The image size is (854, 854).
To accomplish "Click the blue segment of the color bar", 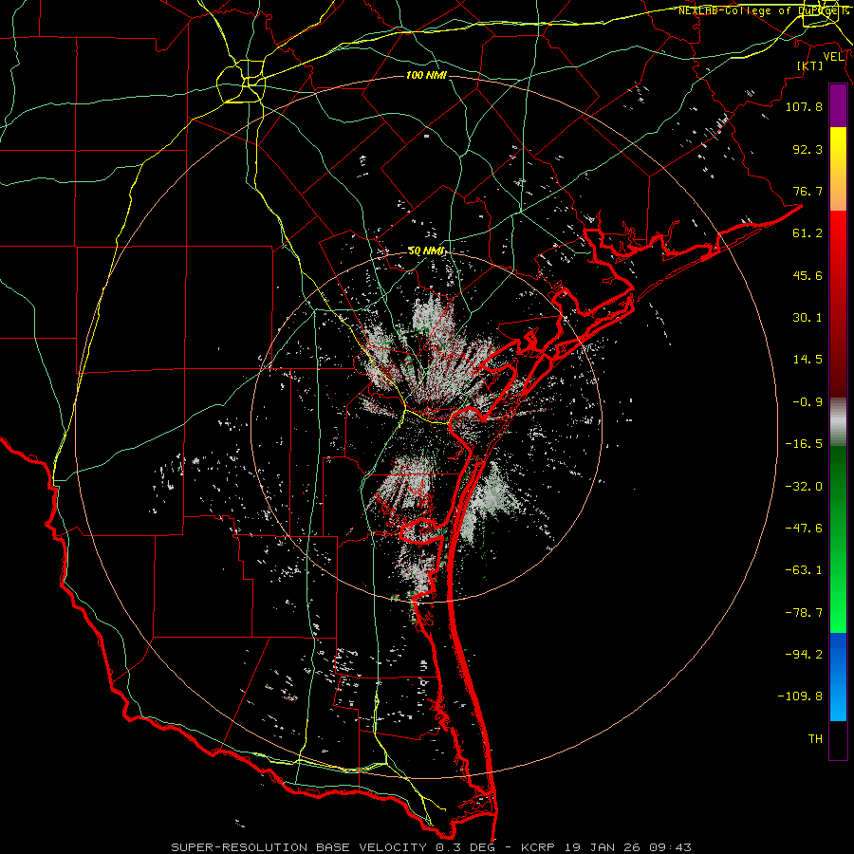I will pyautogui.click(x=838, y=677).
